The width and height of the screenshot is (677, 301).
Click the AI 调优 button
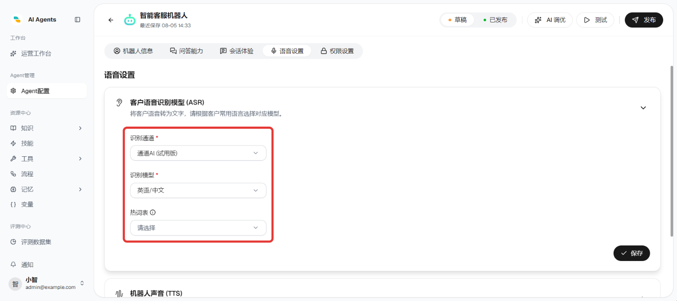click(x=550, y=20)
